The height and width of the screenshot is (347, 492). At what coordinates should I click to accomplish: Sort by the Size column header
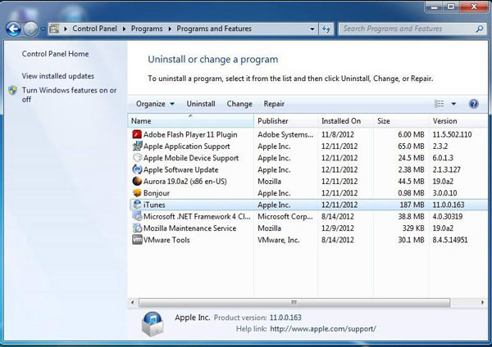(401, 121)
